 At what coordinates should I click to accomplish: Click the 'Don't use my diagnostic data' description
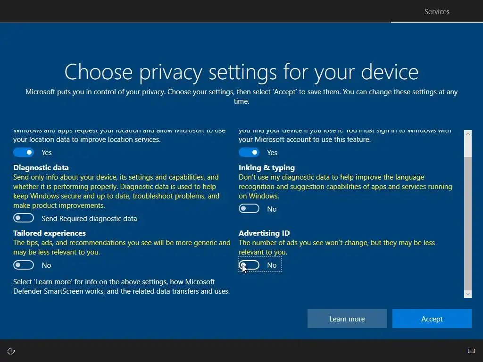click(345, 187)
